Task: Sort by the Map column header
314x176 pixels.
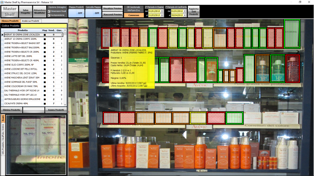Action: pos(45,30)
